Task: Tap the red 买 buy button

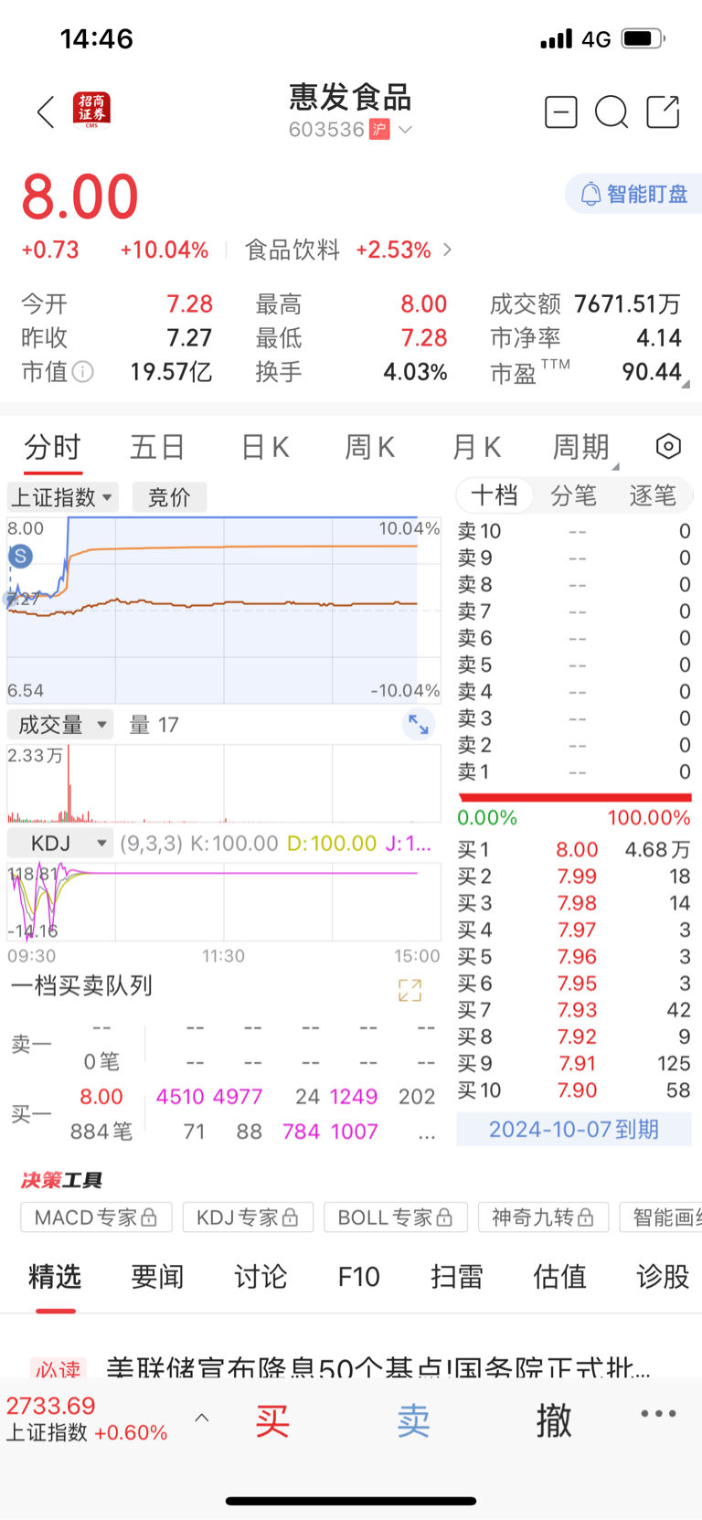Action: 272,1420
